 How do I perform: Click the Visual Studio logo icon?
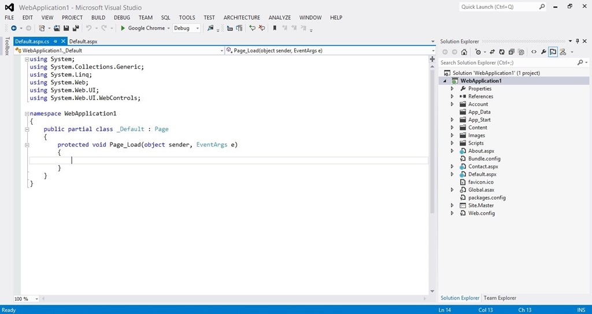[9, 7]
